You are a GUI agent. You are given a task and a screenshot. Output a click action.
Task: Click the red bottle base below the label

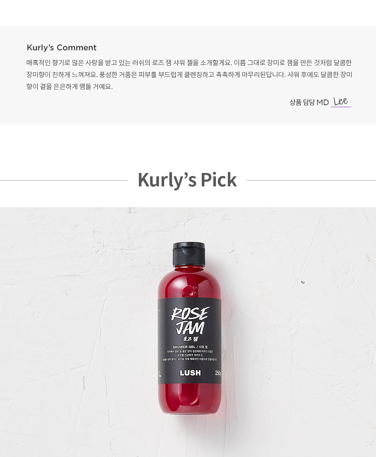pyautogui.click(x=189, y=400)
